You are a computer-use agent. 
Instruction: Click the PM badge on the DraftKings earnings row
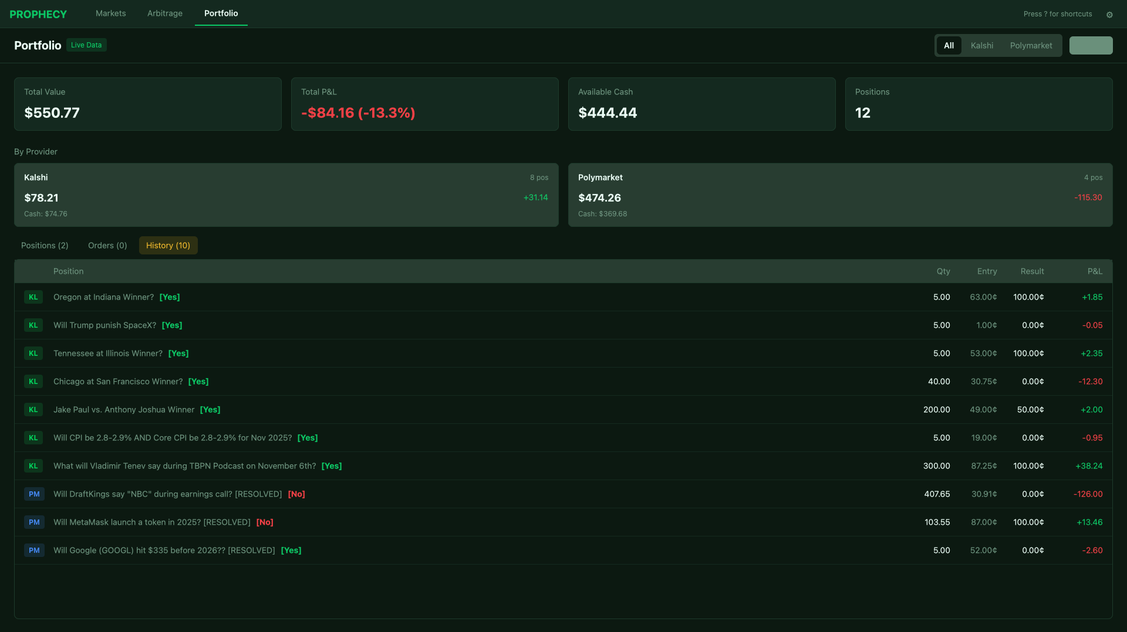34,494
